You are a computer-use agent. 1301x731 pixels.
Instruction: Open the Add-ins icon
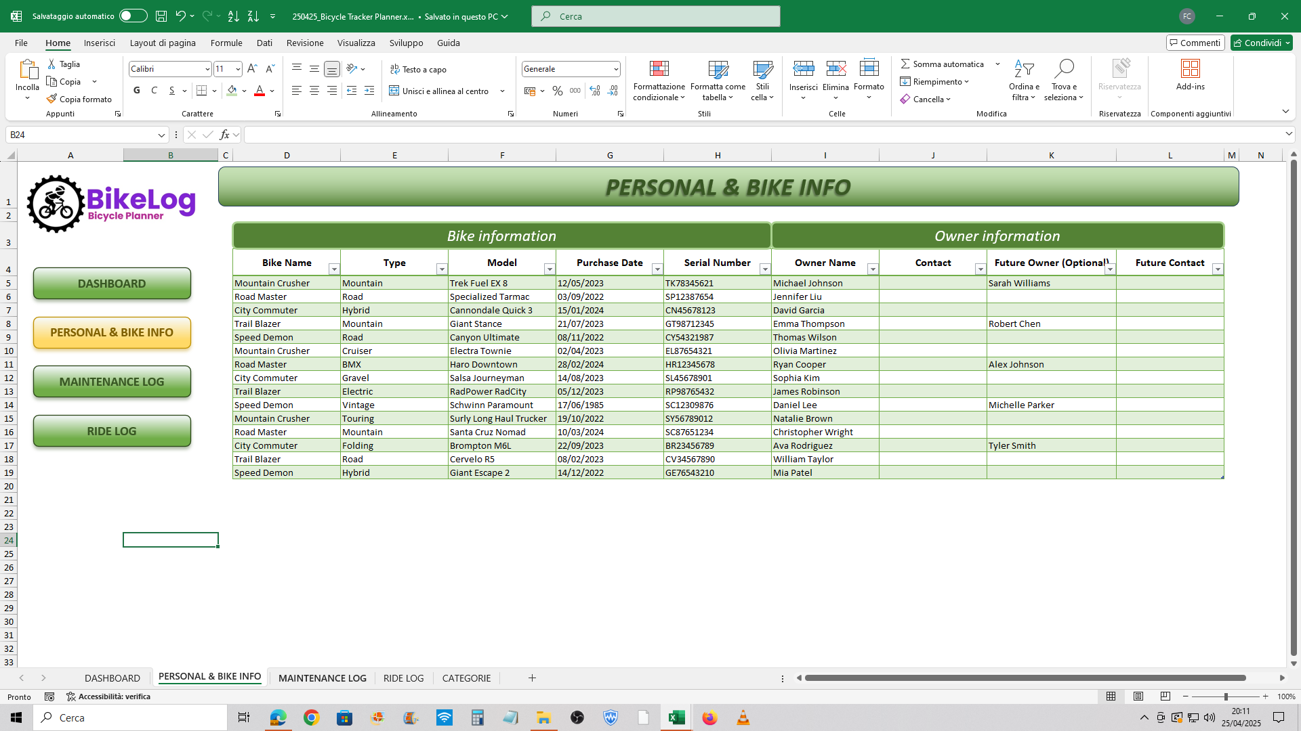1191,68
